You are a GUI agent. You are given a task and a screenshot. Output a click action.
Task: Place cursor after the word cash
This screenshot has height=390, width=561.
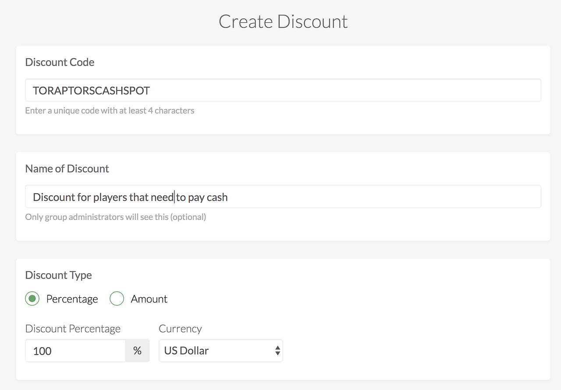(228, 197)
